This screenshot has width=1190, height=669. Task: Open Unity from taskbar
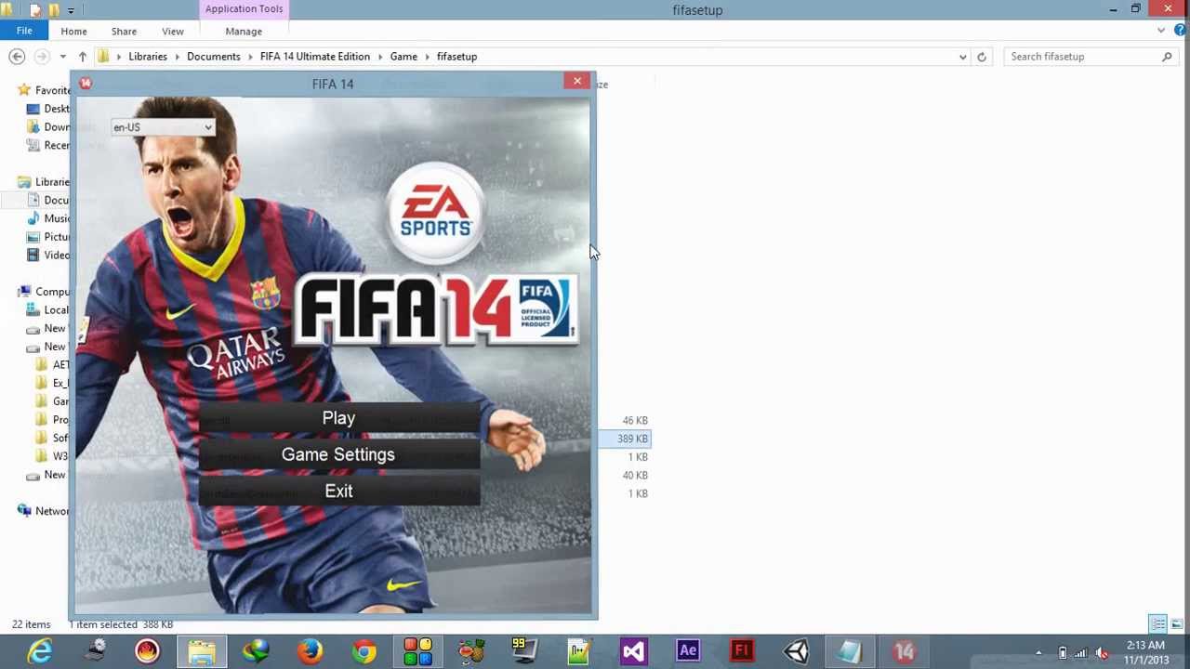796,651
